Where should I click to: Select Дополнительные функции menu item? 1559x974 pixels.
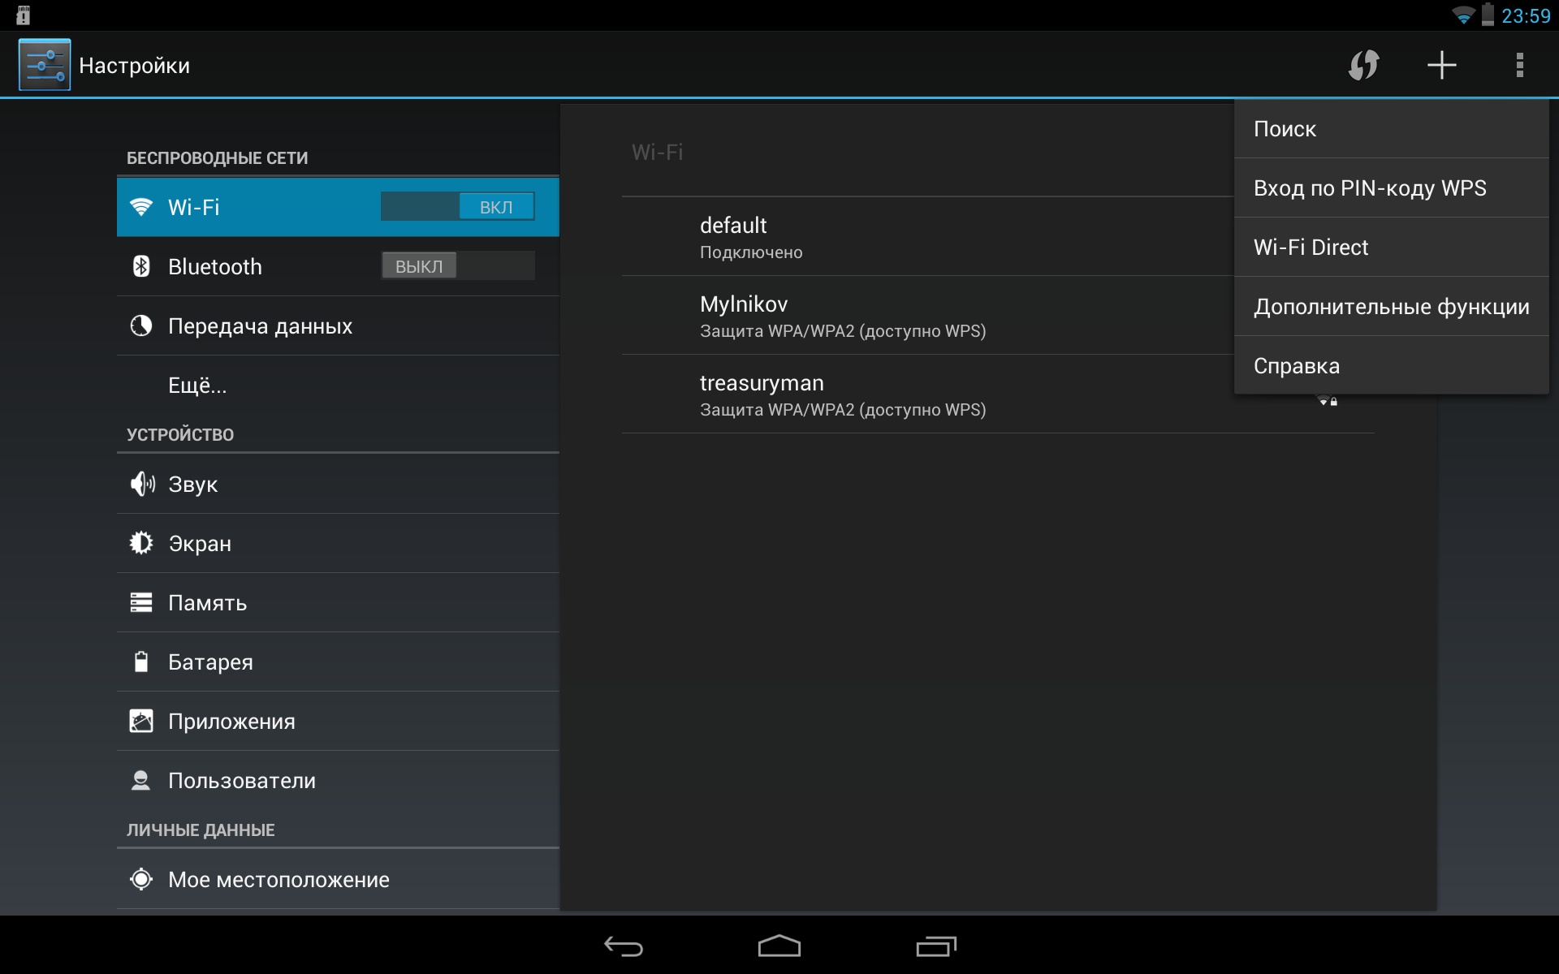click(1390, 307)
